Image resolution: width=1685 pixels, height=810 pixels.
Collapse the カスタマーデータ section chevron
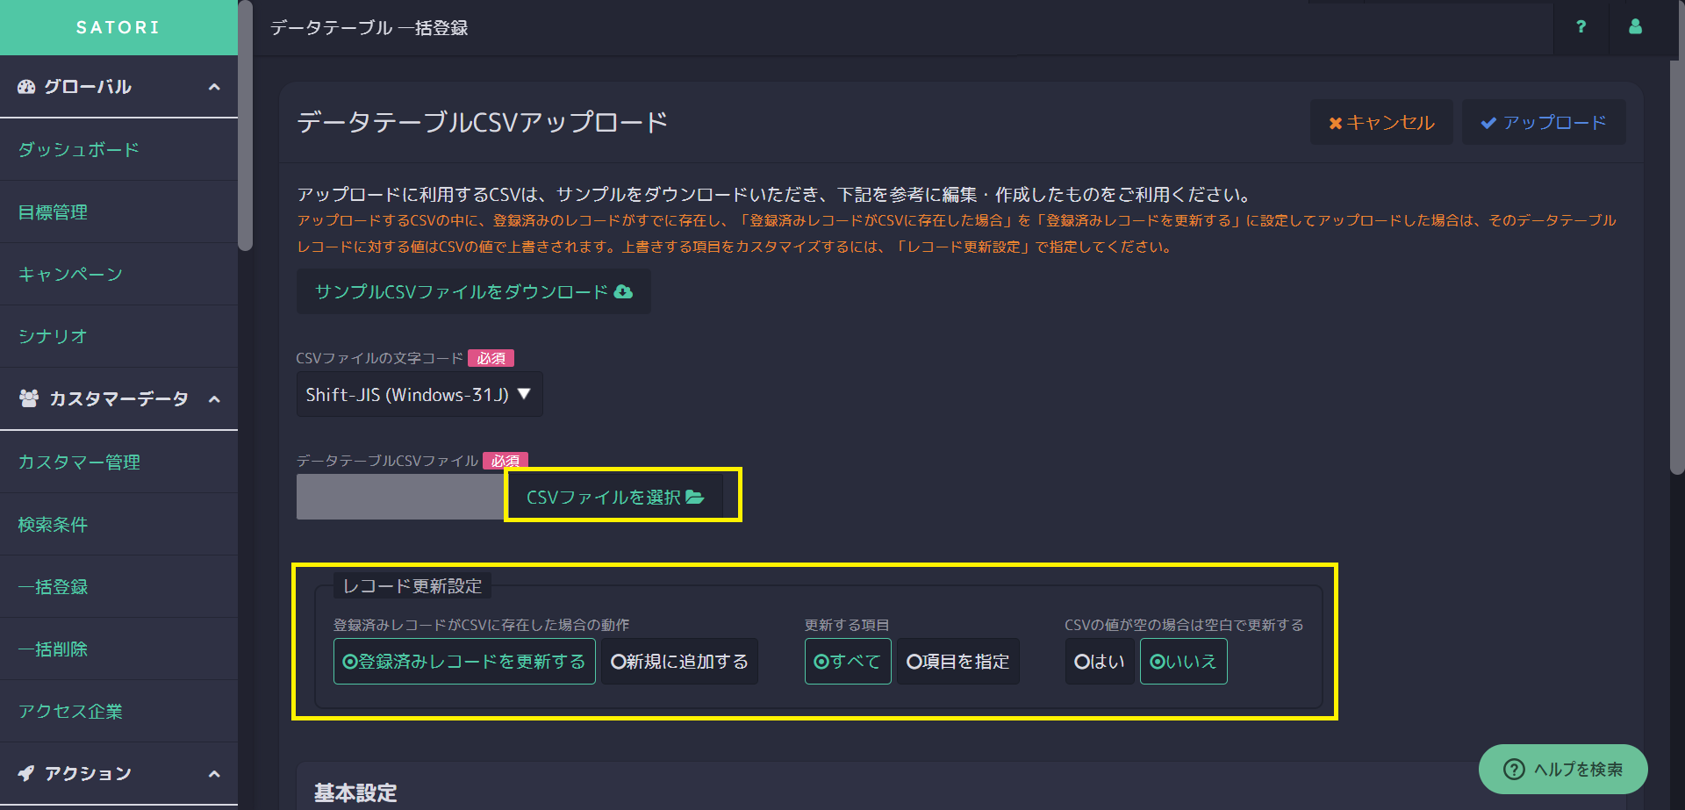(214, 399)
